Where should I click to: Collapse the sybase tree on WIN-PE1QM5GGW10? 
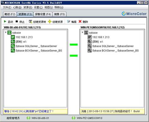pos(83,33)
